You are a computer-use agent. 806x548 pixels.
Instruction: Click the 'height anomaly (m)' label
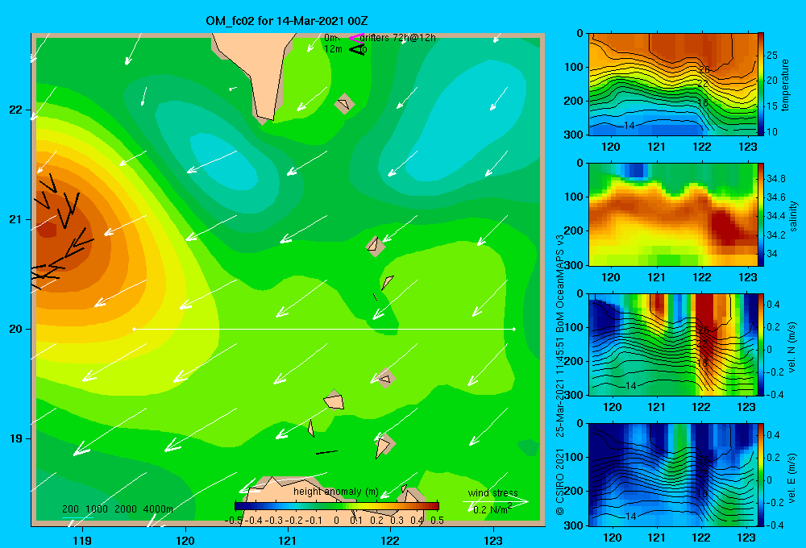coord(336,492)
